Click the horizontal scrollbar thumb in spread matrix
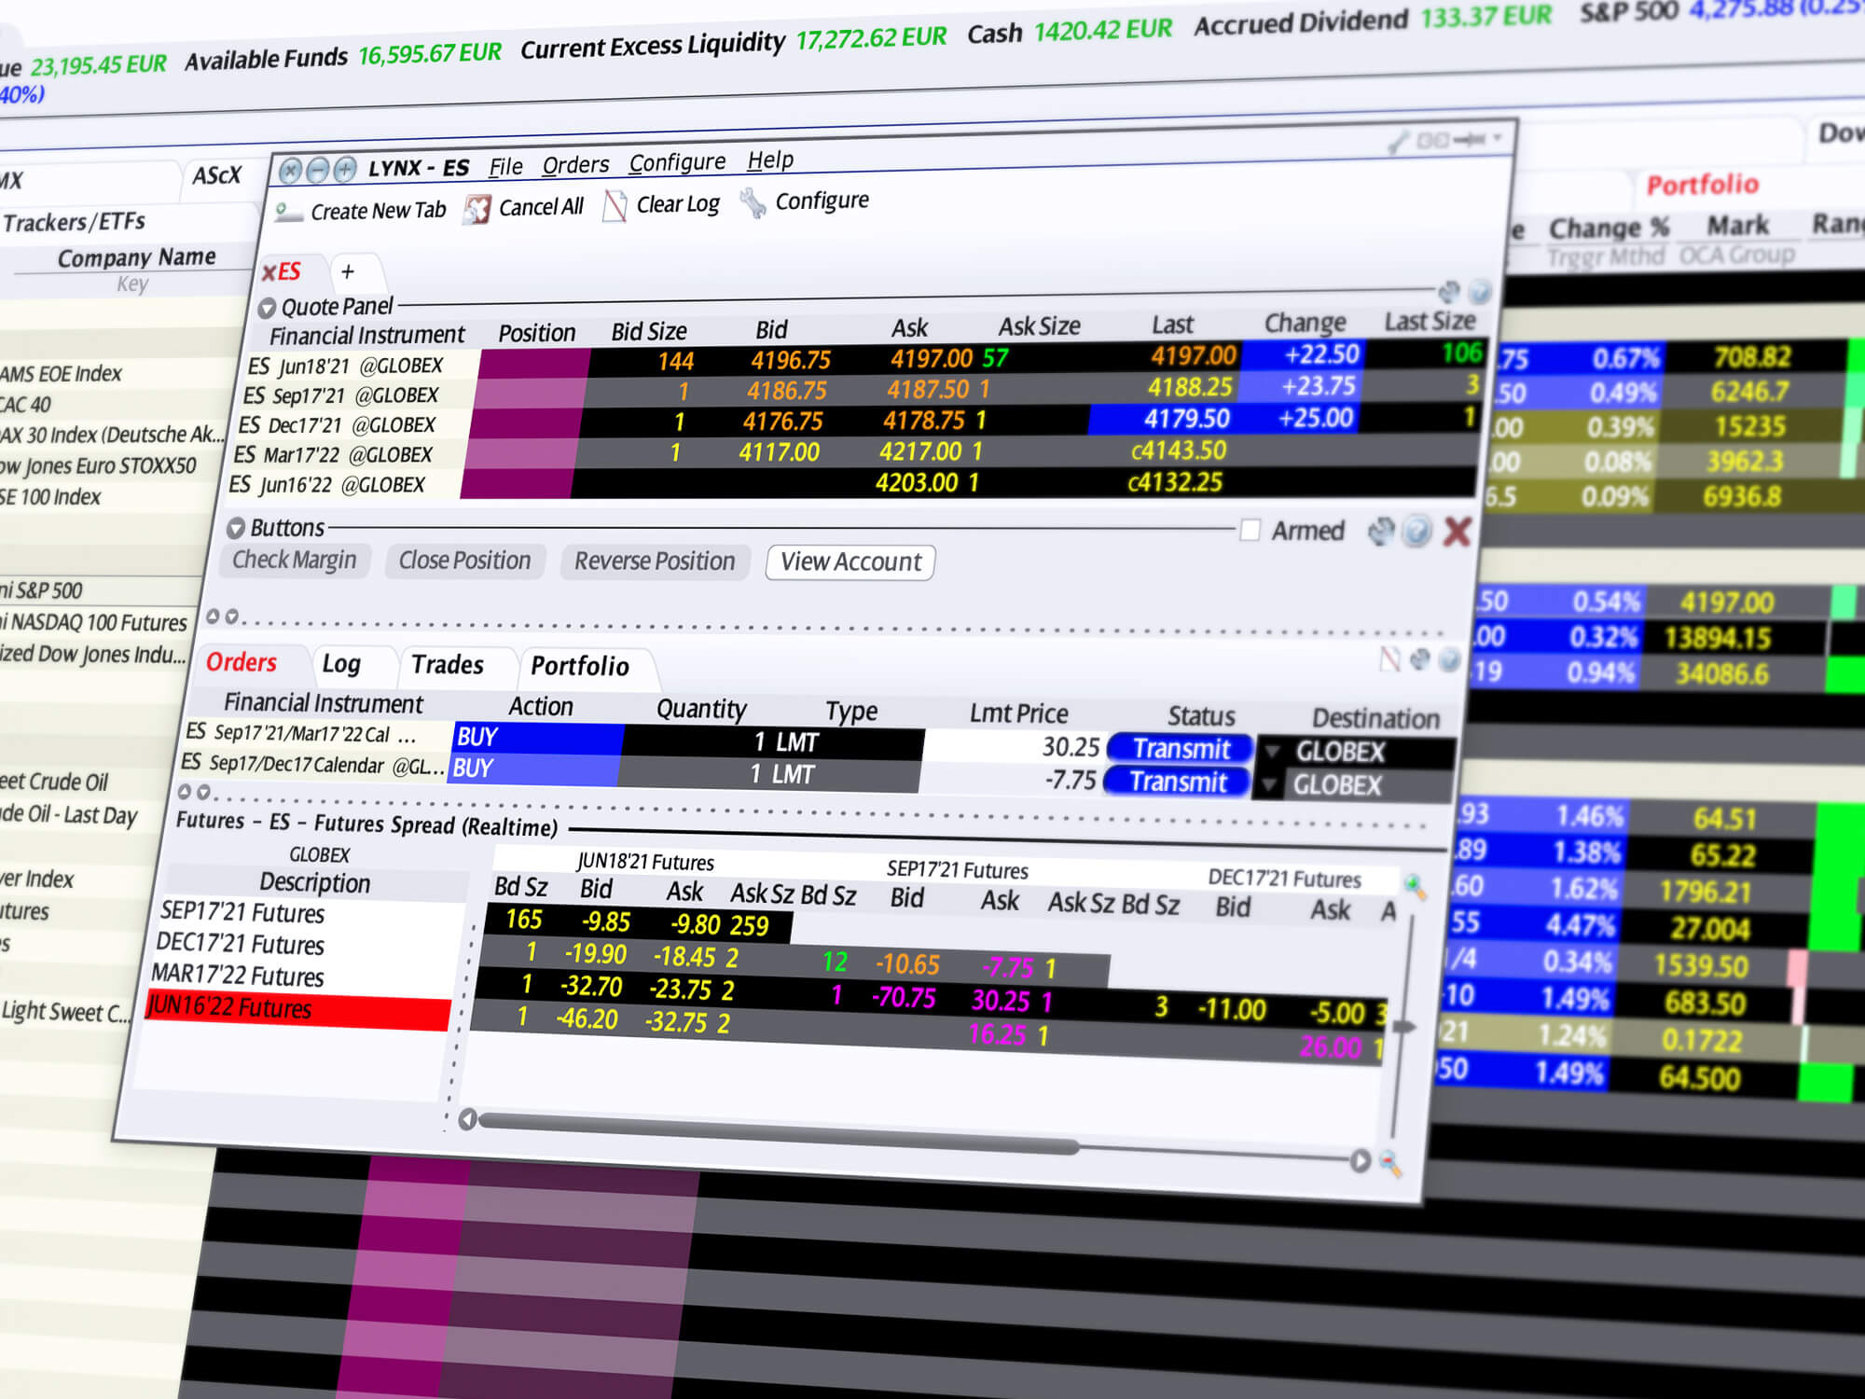Screen dimensions: 1865x1399 point(779,1132)
